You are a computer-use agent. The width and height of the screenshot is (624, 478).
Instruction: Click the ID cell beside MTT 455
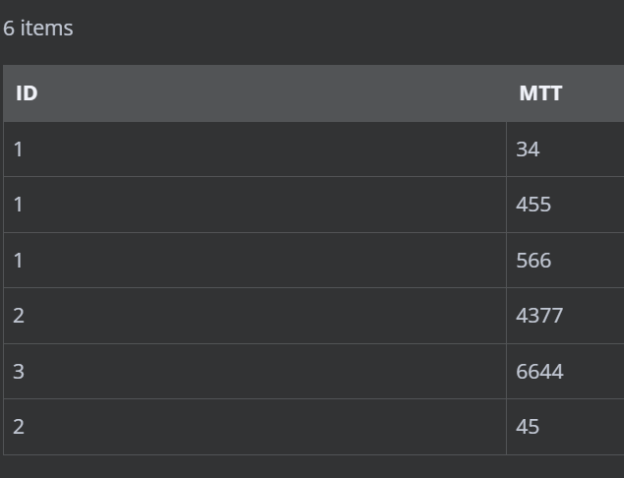tap(255, 205)
